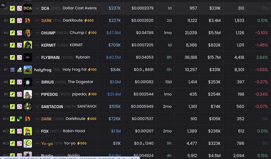The width and height of the screenshot is (271, 159).
Task: Click the CHUMP token avatar
Action: tap(27, 33)
